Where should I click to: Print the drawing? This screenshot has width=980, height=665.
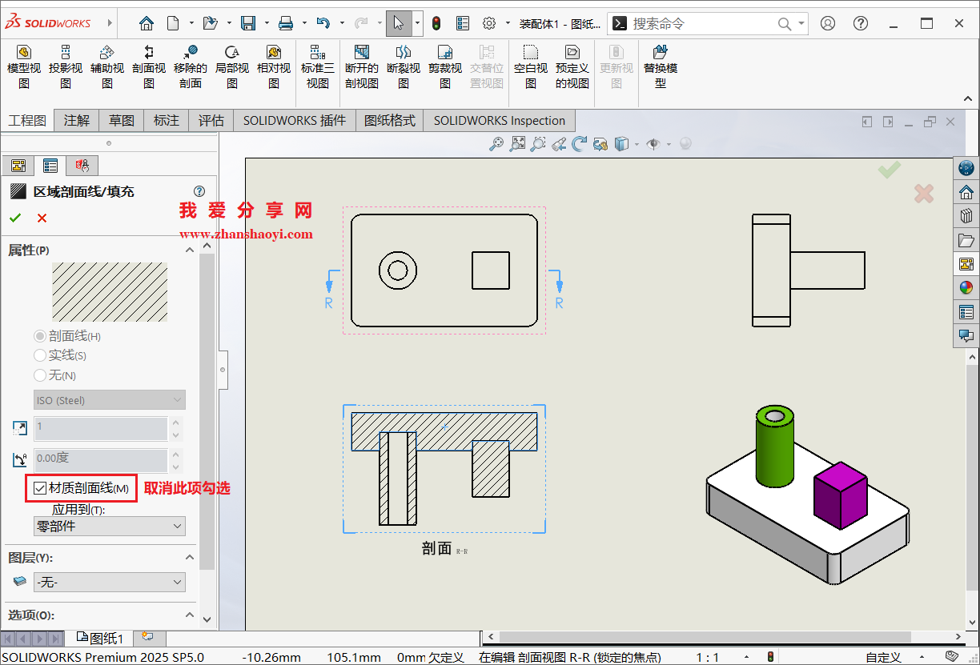click(285, 23)
